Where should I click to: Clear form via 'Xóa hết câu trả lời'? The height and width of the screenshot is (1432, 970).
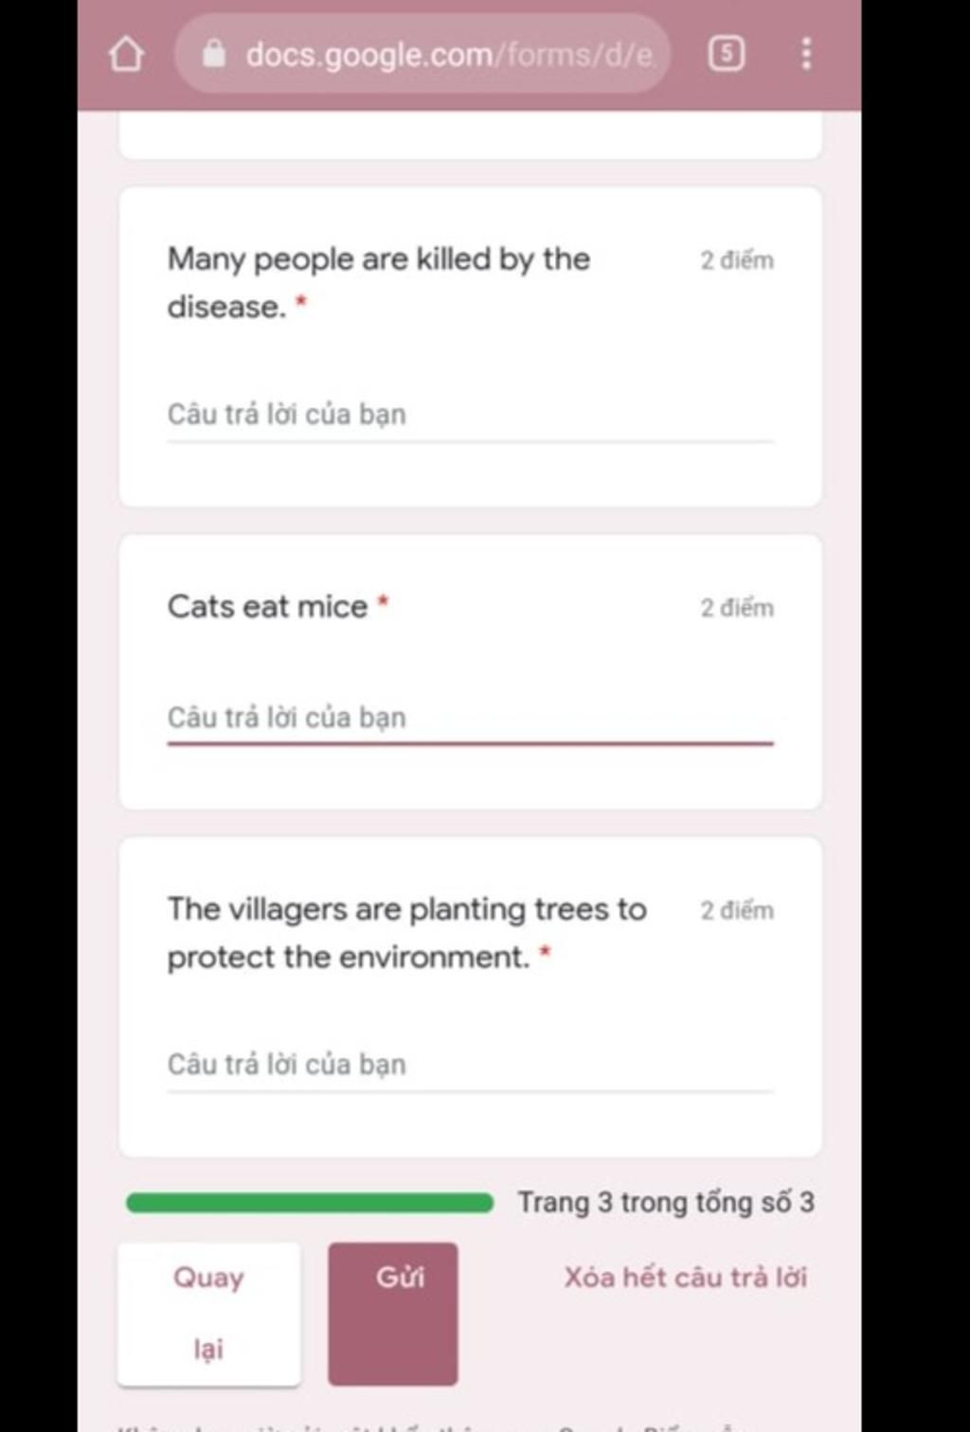click(686, 1278)
